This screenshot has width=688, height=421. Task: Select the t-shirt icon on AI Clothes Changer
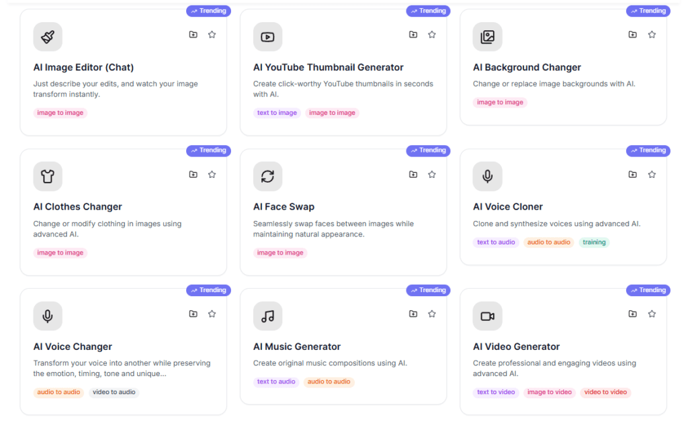click(x=48, y=177)
